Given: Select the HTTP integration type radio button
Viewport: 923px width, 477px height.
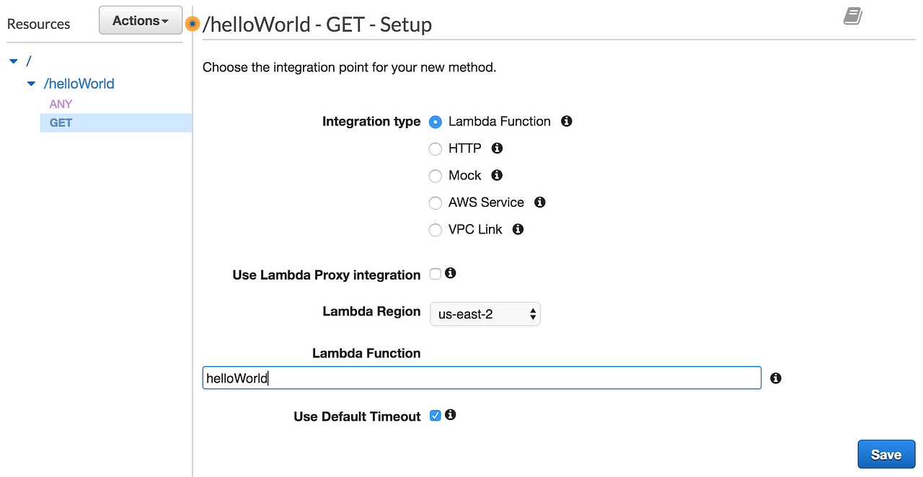Looking at the screenshot, I should pyautogui.click(x=436, y=148).
